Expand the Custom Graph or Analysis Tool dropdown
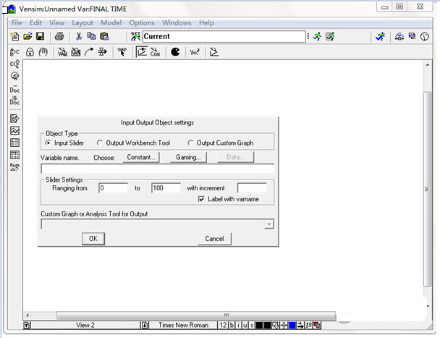Image resolution: width=440 pixels, height=338 pixels. click(270, 224)
